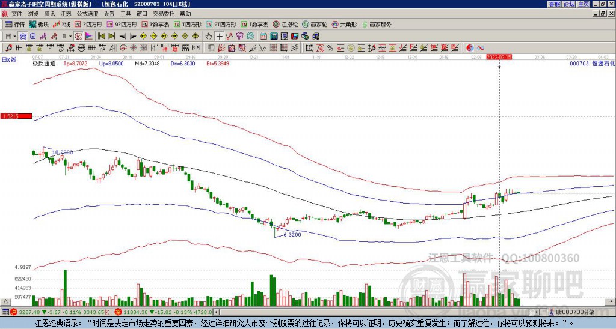Select the zigzag wave line tool
Image resolution: width=616 pixels, height=329 pixels.
pyautogui.click(x=263, y=48)
